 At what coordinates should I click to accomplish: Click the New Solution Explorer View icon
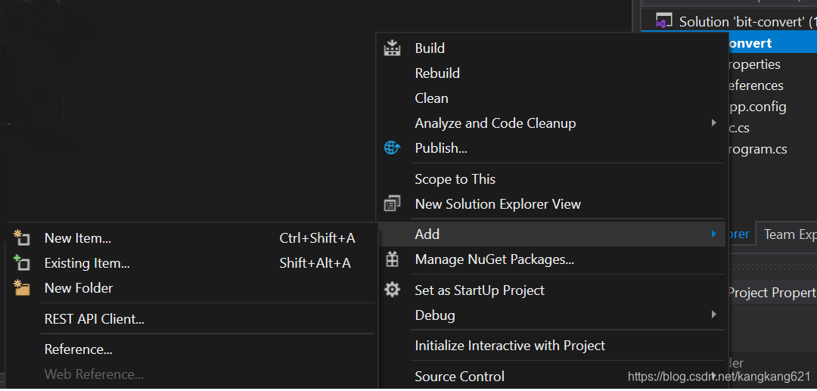pos(392,204)
